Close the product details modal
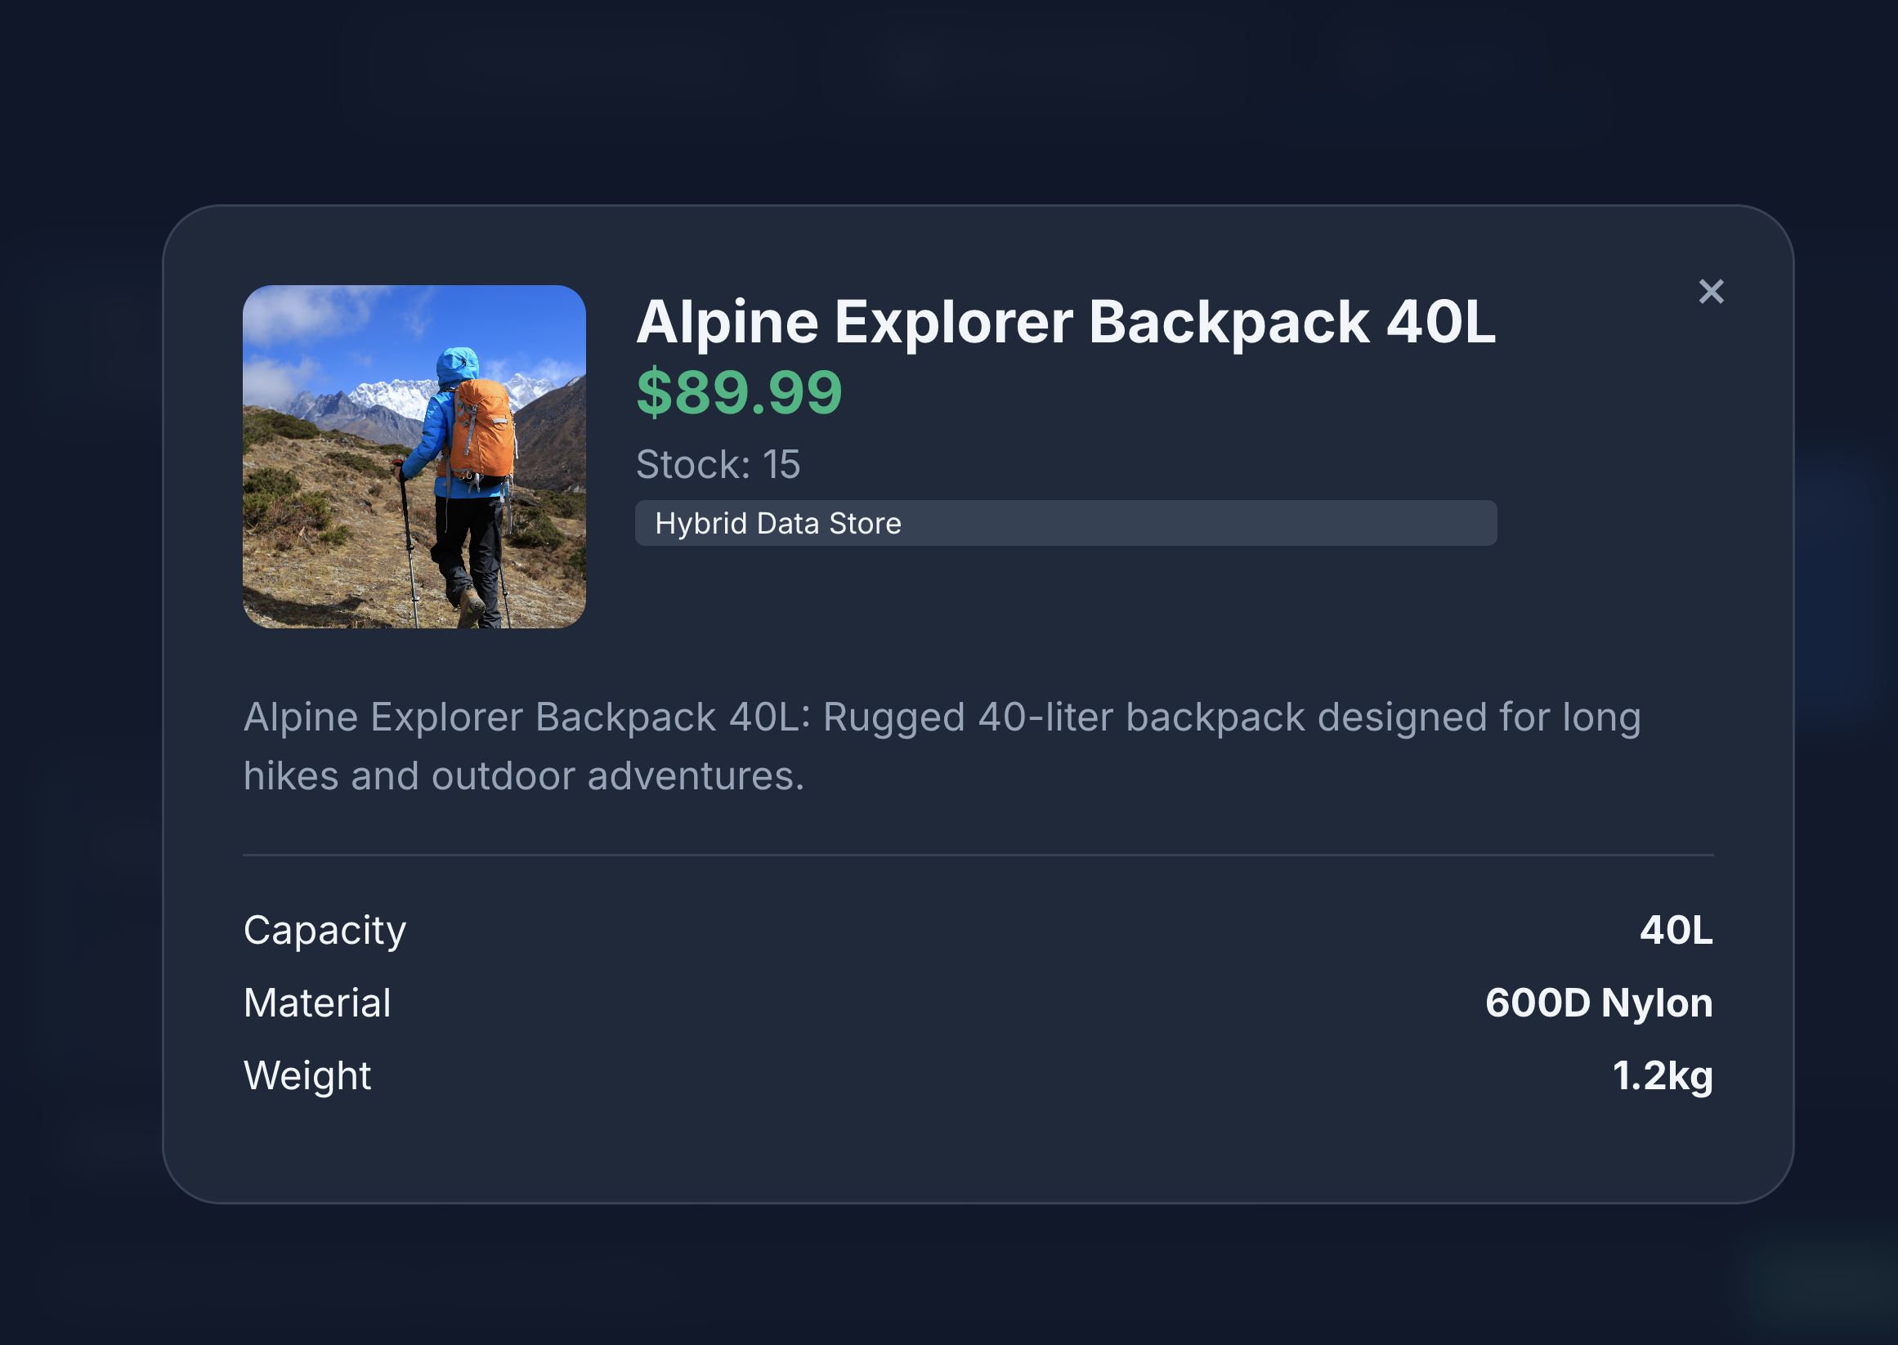Viewport: 1898px width, 1345px height. pos(1711,292)
